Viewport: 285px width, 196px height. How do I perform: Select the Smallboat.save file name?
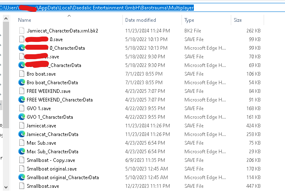[43, 186]
